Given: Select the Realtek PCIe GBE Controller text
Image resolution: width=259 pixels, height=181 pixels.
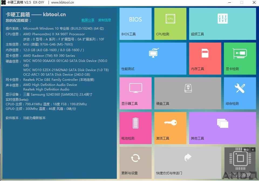Looking at the screenshot, I should [59, 80].
